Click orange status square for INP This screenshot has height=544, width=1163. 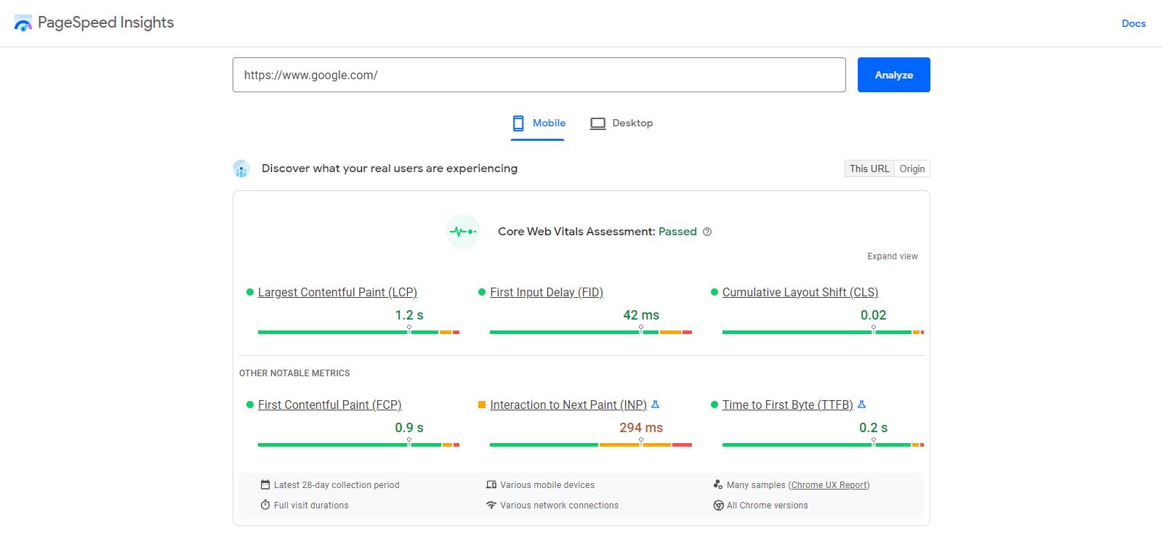482,405
